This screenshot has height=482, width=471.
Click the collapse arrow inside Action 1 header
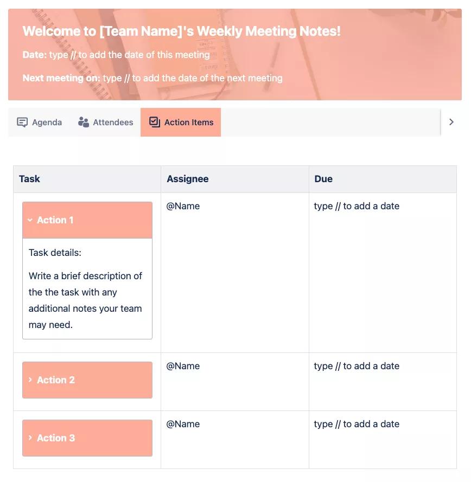pos(30,220)
